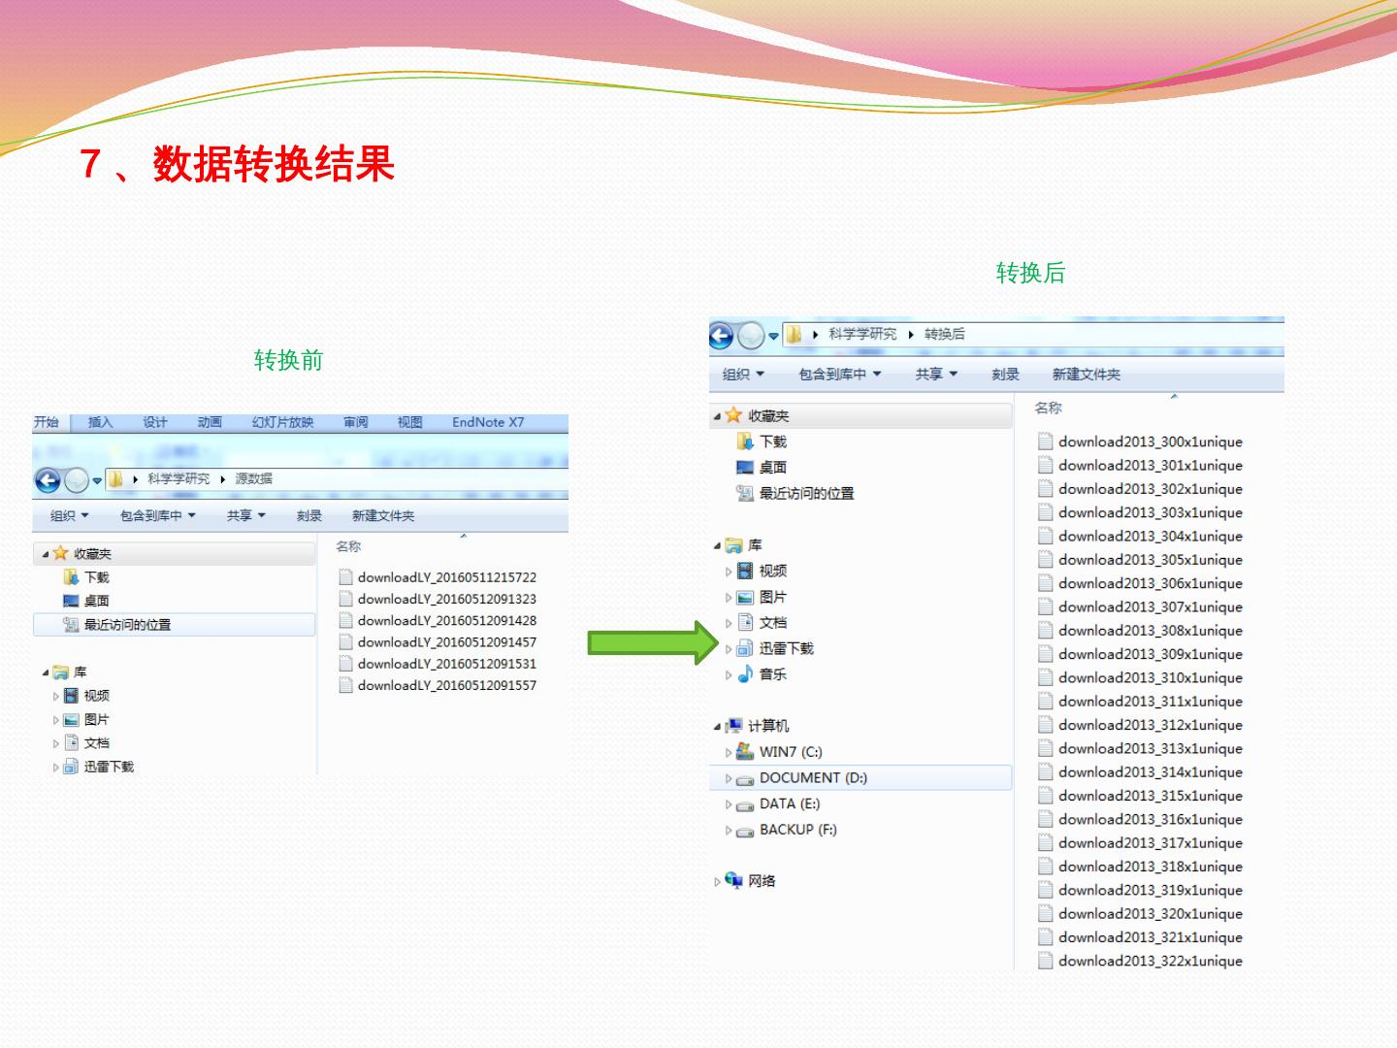
Task: Open the 审阅 ribbon tab
Action: [x=356, y=422]
